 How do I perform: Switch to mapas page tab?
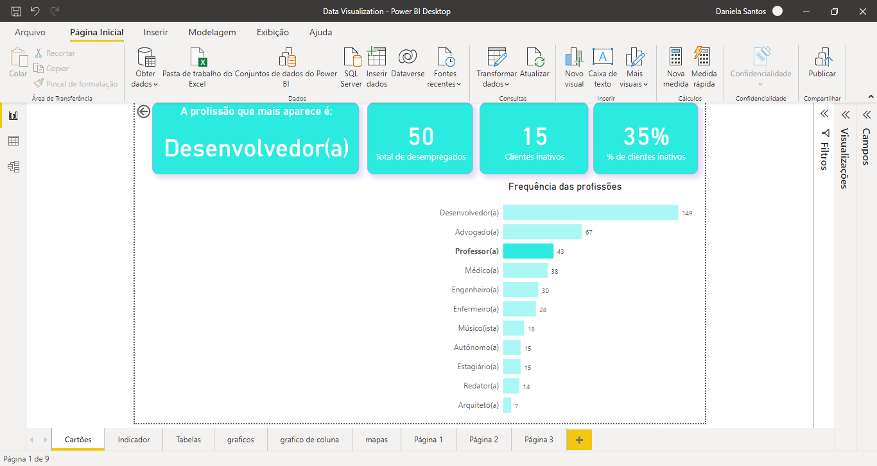click(377, 440)
